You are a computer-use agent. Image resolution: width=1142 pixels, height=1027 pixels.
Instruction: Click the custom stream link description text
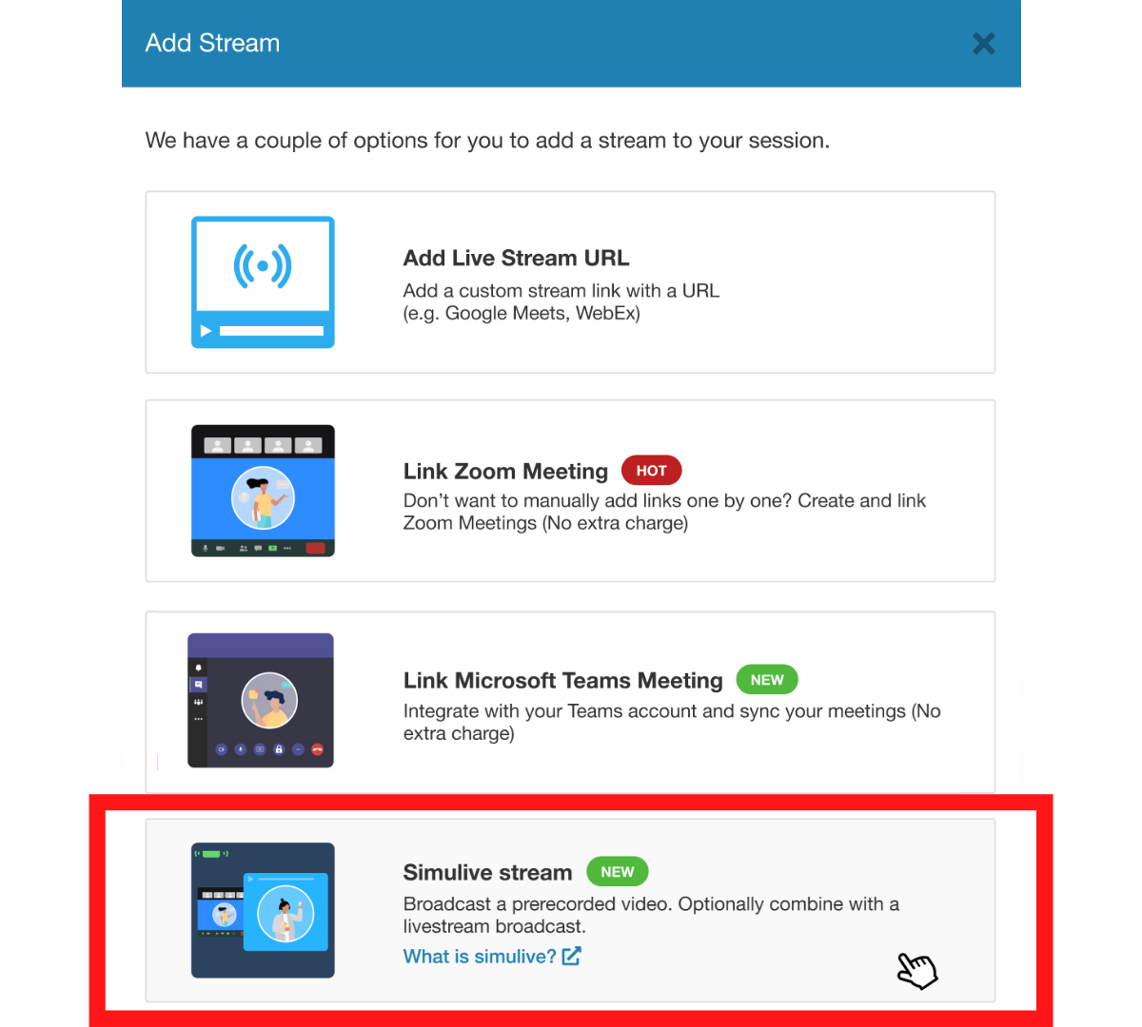(x=561, y=302)
